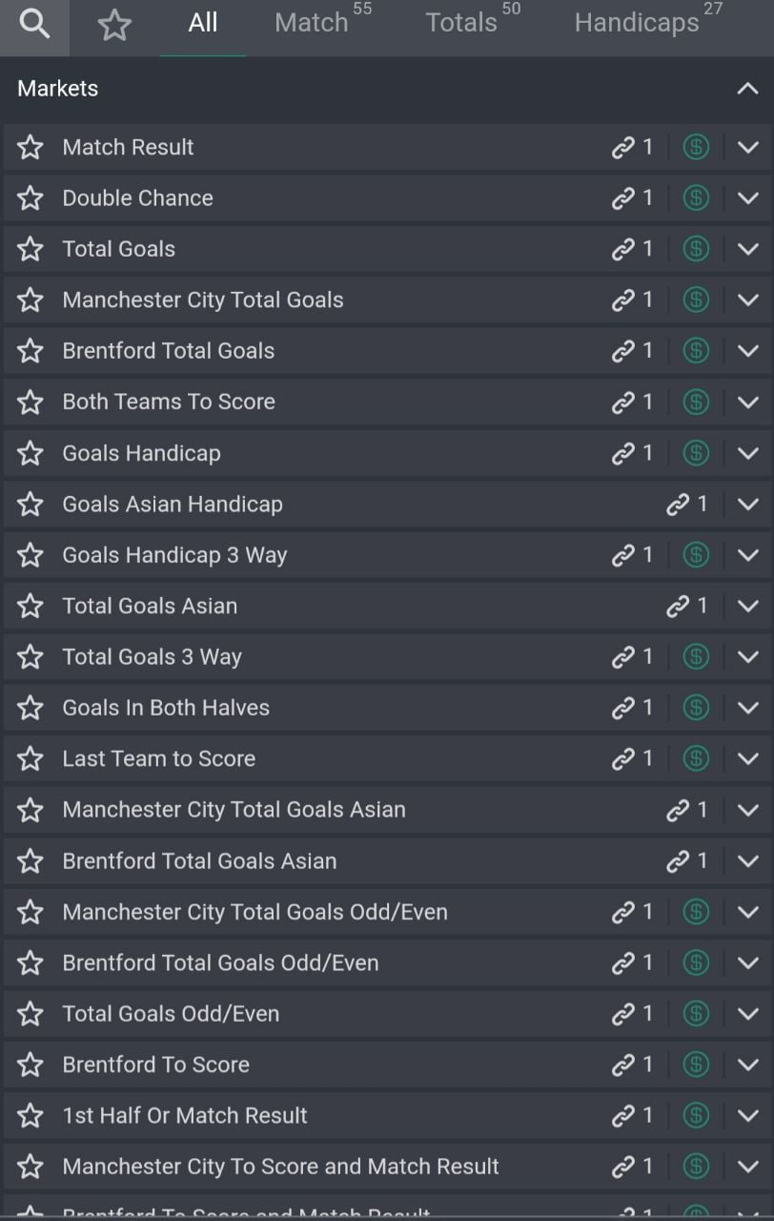The width and height of the screenshot is (774, 1221).
Task: Switch to the Match tab
Action: point(312,23)
